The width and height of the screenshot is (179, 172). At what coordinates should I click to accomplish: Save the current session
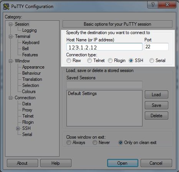[156, 105]
